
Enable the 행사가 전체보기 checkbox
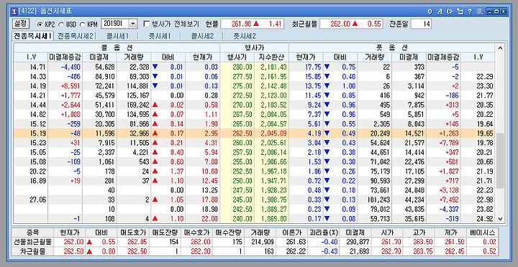(147, 24)
